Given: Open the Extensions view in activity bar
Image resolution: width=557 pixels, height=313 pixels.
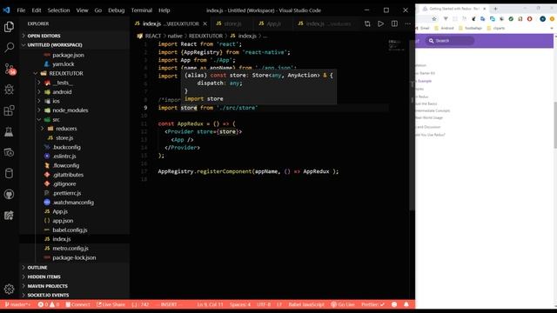Looking at the screenshot, I should pyautogui.click(x=9, y=110).
